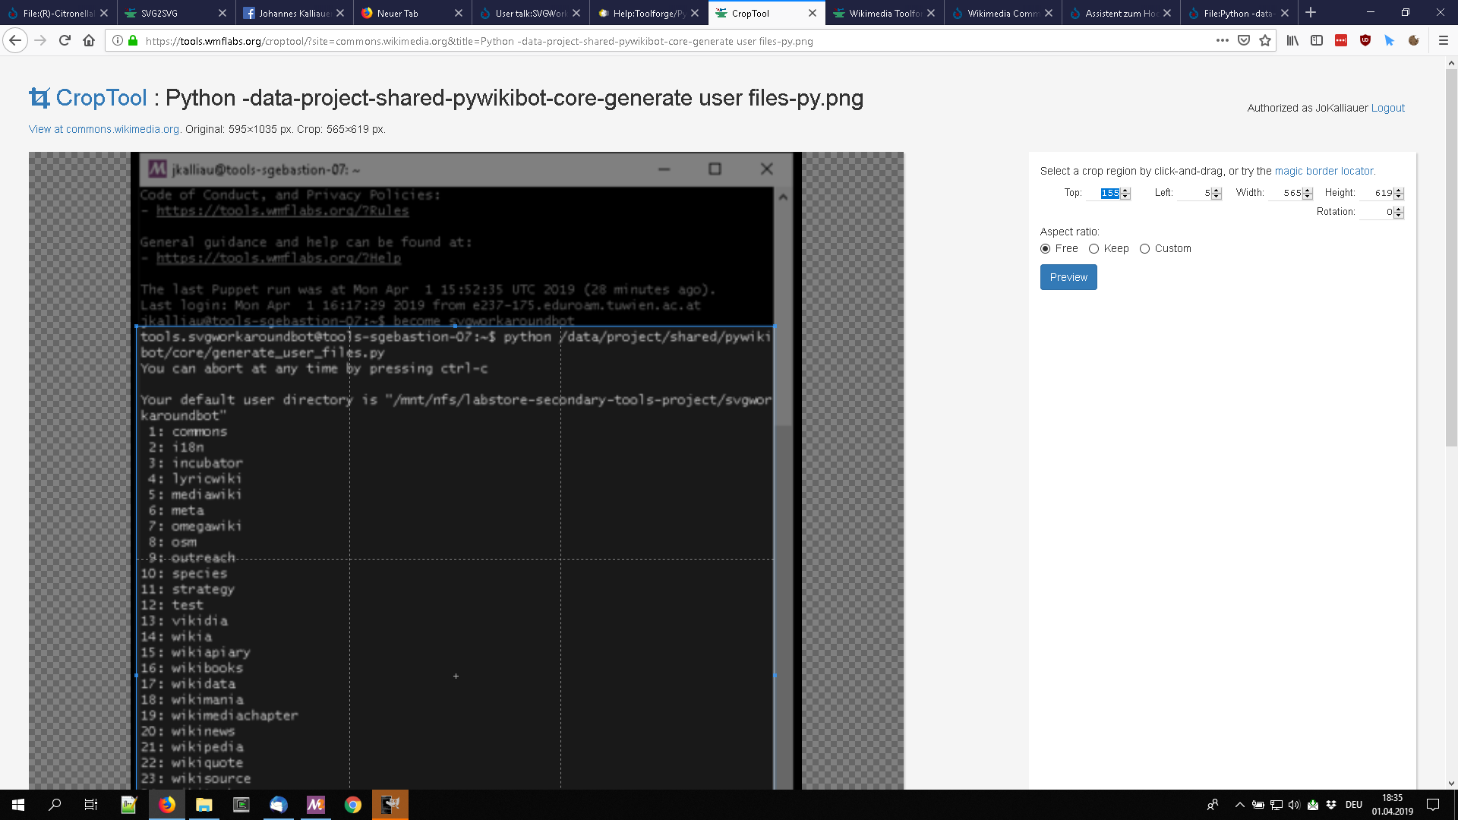Save page with the Pocket icon
Image resolution: width=1458 pixels, height=820 pixels.
(x=1244, y=40)
